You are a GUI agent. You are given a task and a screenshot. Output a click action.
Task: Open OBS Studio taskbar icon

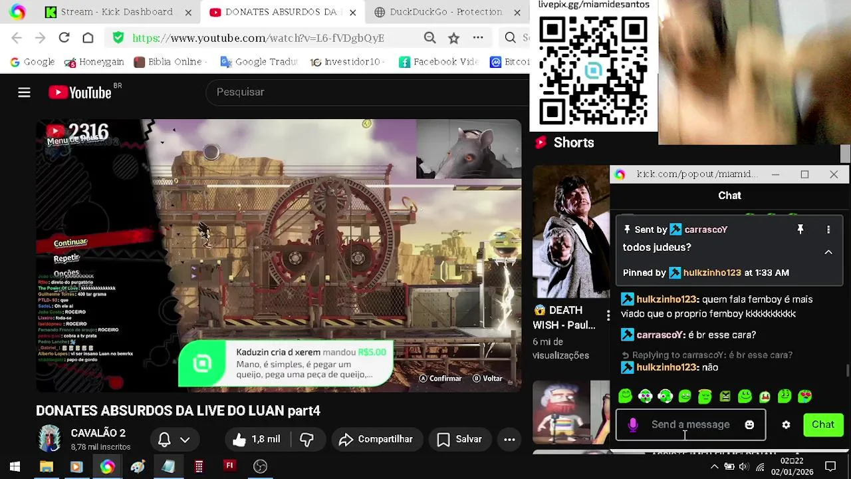(260, 466)
